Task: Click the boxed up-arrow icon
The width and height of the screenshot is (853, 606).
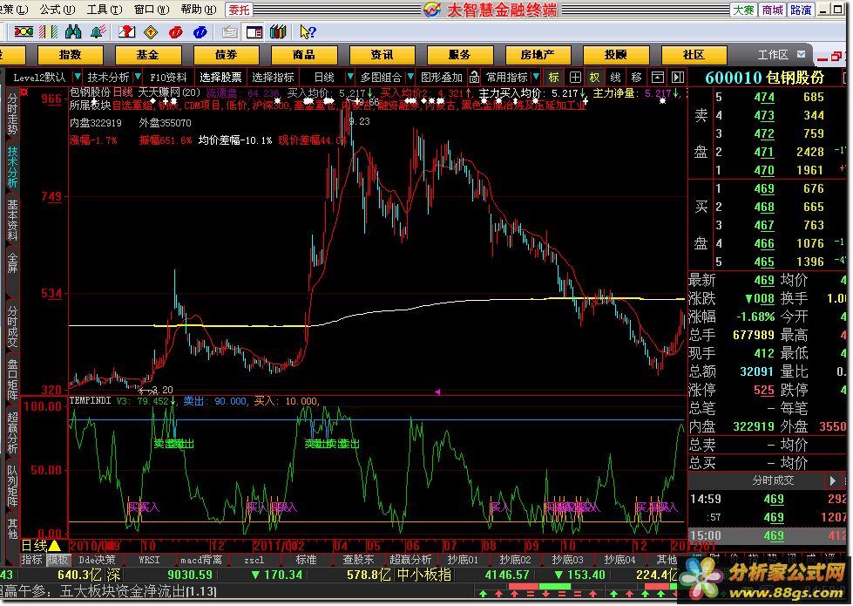Action: pos(657,78)
